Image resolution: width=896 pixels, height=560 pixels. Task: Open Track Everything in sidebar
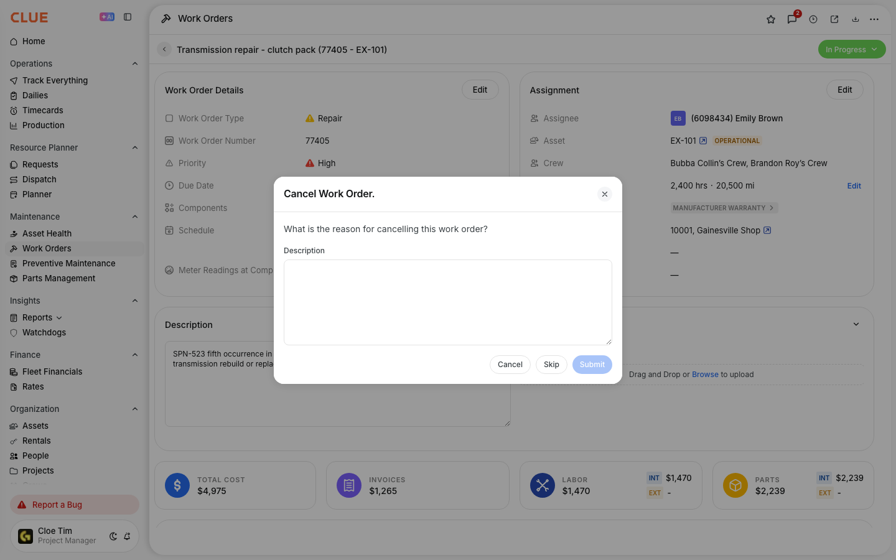click(75, 80)
